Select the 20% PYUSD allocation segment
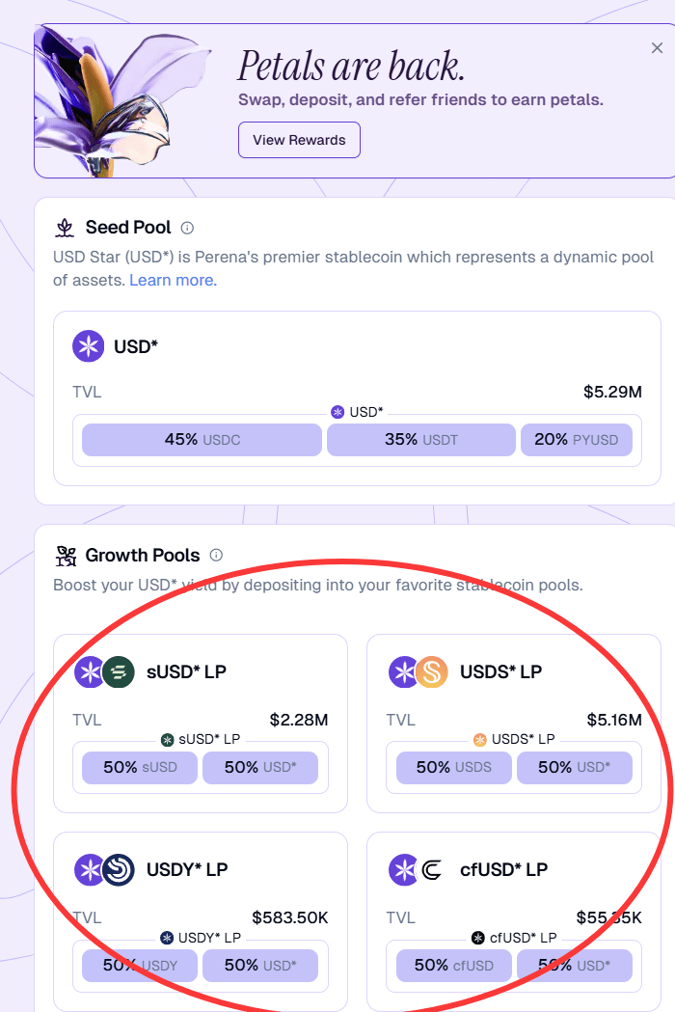The width and height of the screenshot is (675, 1012). [x=577, y=440]
